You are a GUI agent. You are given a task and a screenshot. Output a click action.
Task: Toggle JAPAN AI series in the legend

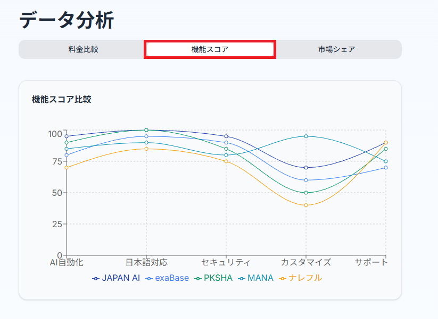[x=116, y=278]
